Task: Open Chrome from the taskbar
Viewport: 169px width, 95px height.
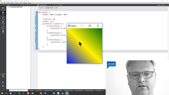Action: [32, 93]
